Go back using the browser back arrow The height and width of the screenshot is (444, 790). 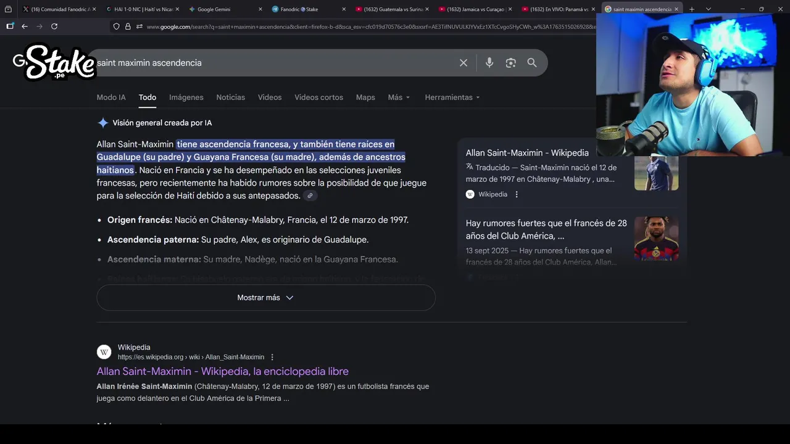pos(25,27)
